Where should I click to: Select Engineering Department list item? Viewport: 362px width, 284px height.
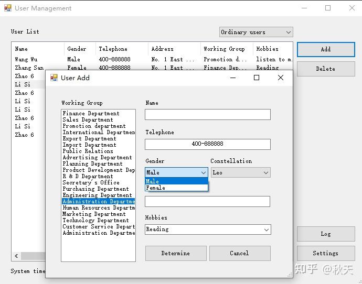coord(98,195)
